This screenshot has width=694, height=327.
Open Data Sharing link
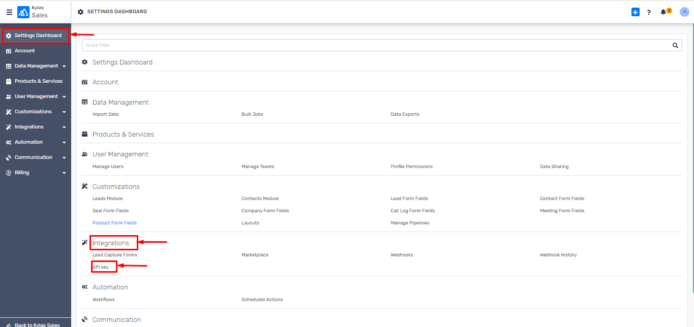coord(554,167)
